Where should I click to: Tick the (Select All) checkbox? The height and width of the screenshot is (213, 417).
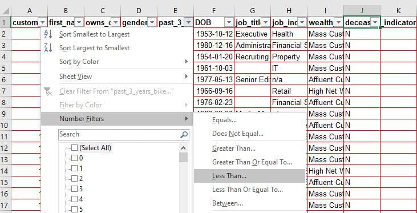pos(75,147)
